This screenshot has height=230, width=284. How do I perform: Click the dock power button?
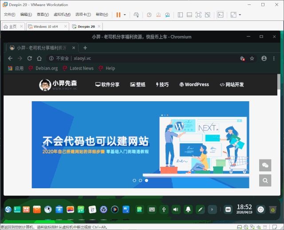point(260,210)
